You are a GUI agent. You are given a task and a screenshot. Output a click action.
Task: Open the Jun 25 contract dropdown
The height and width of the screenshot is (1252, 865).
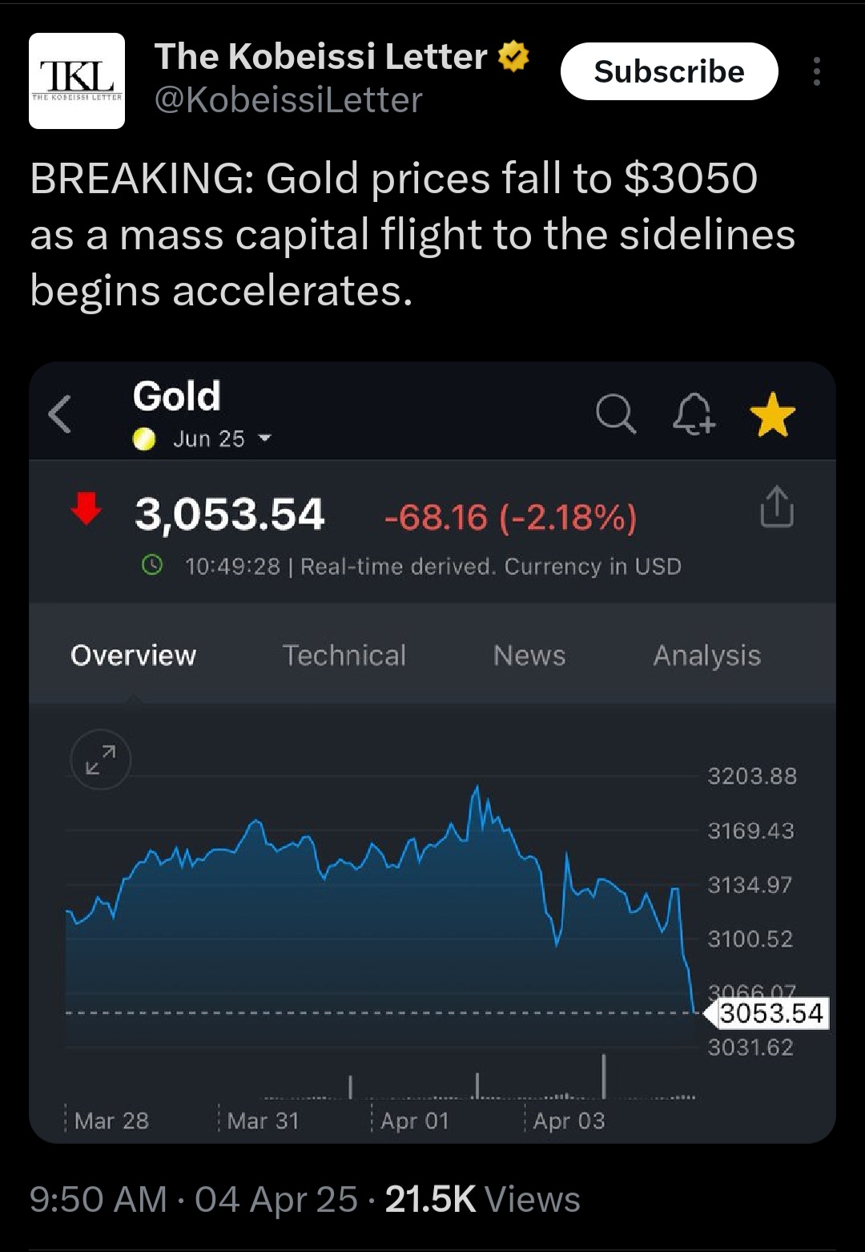pos(223,438)
